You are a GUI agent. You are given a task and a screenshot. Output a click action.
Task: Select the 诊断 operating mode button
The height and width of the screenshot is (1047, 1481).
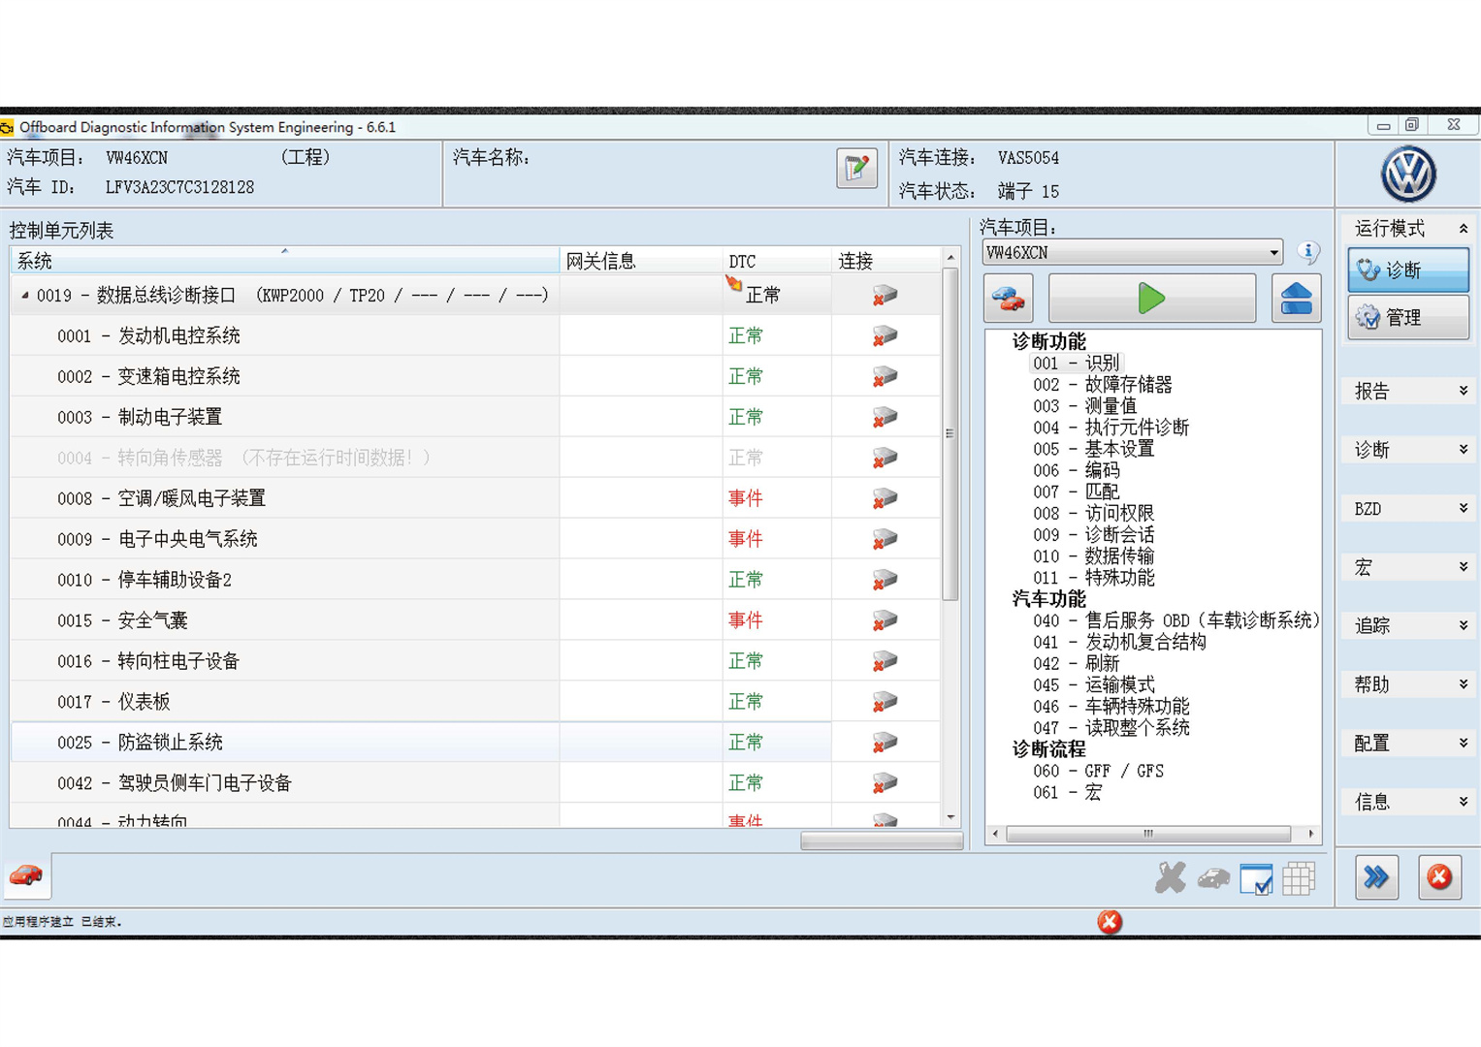click(x=1408, y=270)
